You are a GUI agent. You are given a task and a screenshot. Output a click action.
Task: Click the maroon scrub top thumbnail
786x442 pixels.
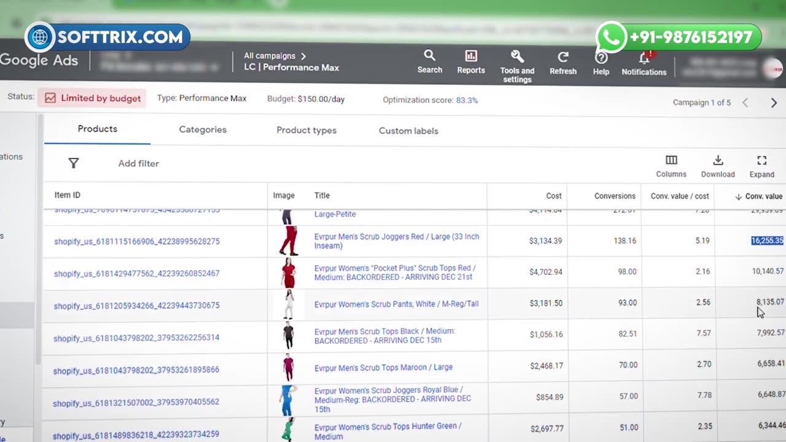pos(288,367)
